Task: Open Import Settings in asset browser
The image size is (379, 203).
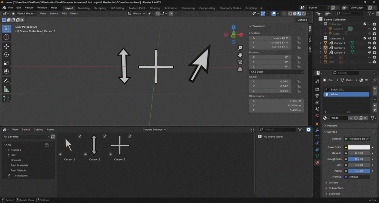Action: pyautogui.click(x=154, y=130)
